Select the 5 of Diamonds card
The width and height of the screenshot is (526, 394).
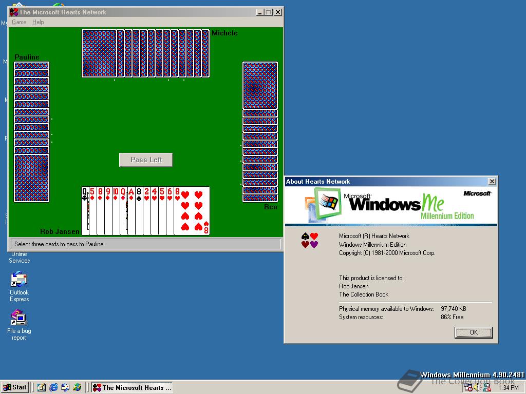click(x=92, y=211)
